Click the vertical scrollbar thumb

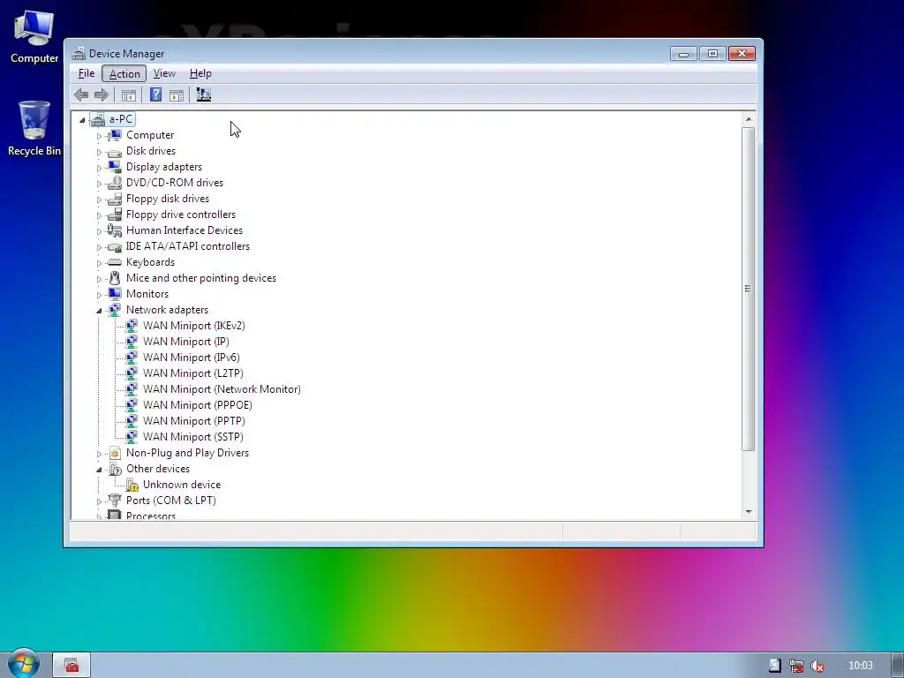[x=749, y=289]
